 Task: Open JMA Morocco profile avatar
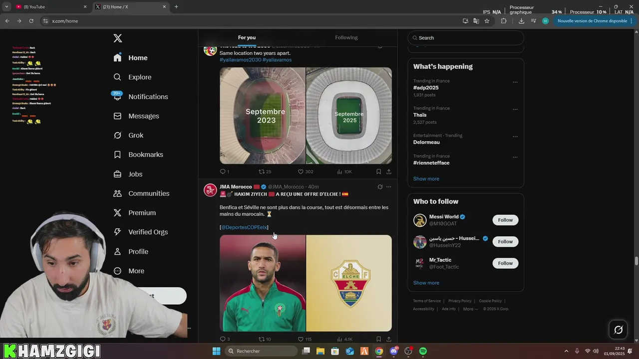(210, 190)
